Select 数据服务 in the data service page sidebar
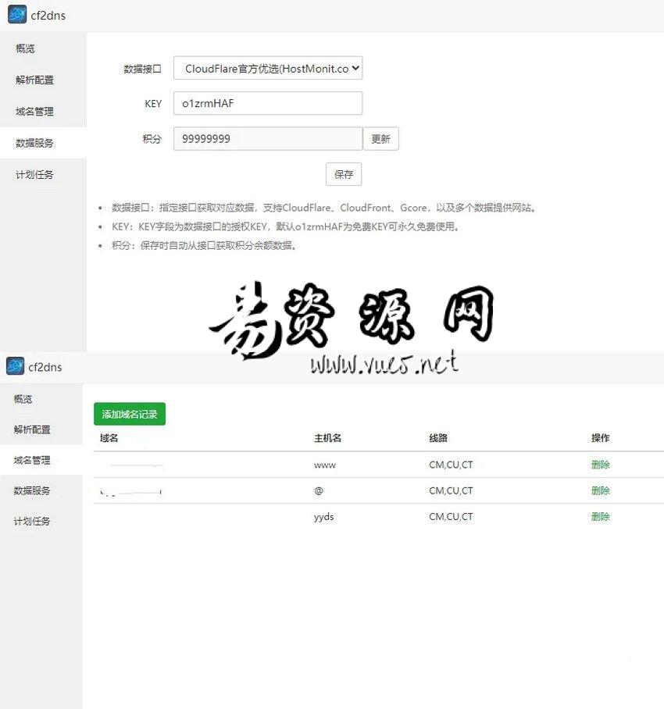Screen dimensions: 664x709 pos(34,144)
